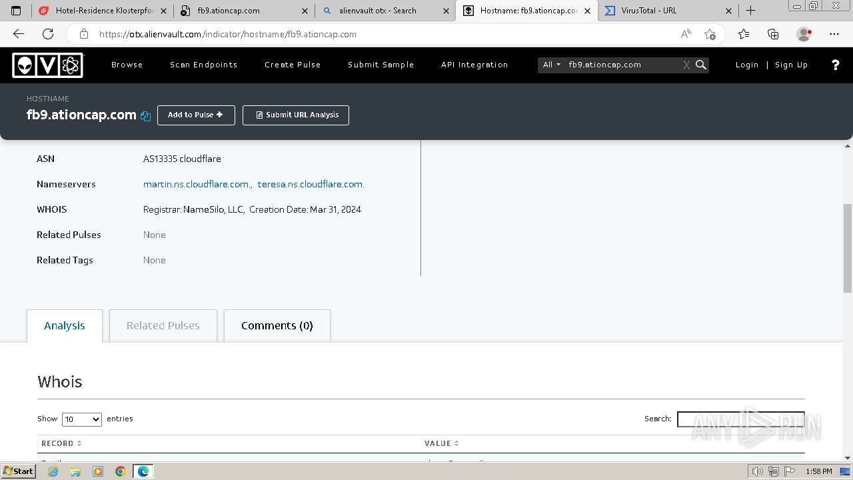
Task: Open browser Collections icon
Action: point(773,34)
